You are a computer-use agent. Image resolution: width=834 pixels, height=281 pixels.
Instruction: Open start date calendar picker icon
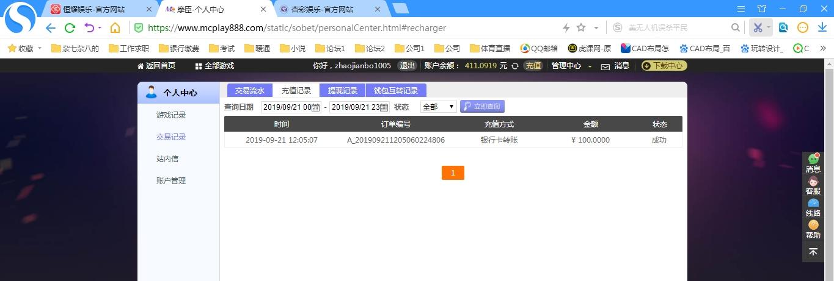(x=316, y=107)
